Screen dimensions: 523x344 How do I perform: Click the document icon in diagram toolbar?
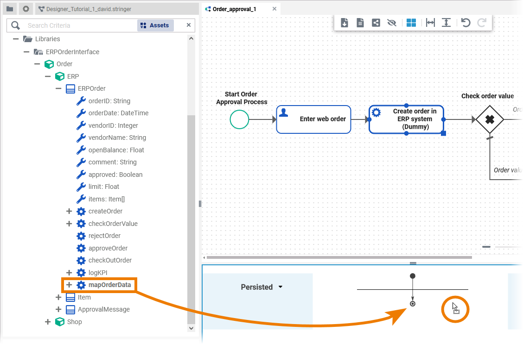coord(360,23)
